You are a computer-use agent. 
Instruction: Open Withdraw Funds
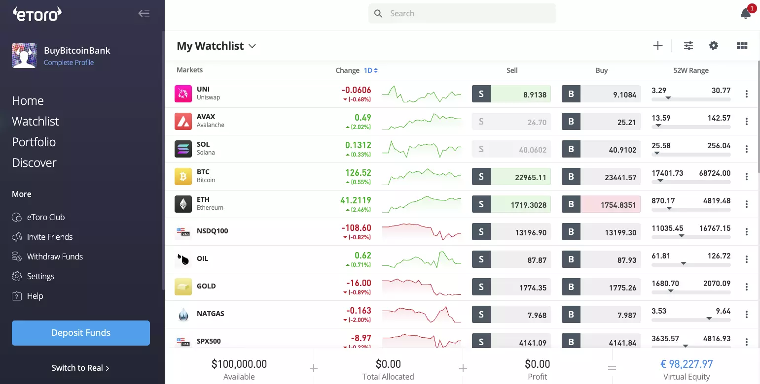(x=47, y=256)
